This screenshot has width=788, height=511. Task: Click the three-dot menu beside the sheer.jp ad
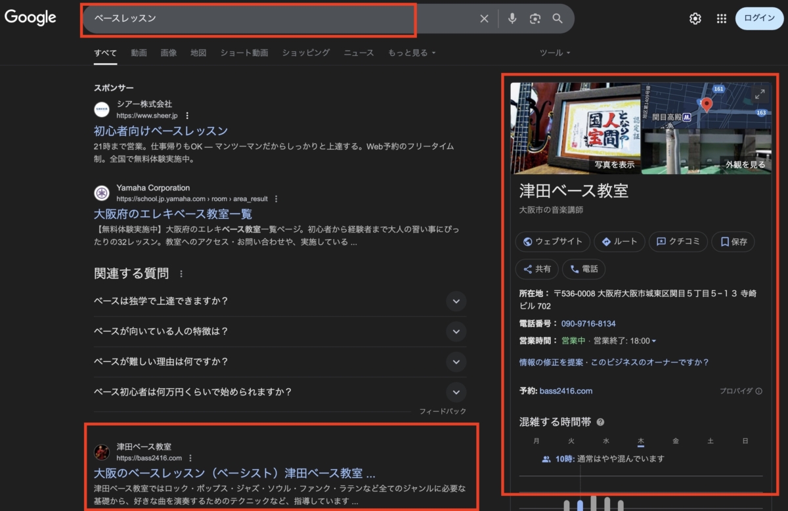[187, 116]
